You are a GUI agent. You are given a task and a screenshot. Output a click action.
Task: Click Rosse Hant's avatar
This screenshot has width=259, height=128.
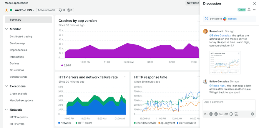pyautogui.click(x=205, y=31)
